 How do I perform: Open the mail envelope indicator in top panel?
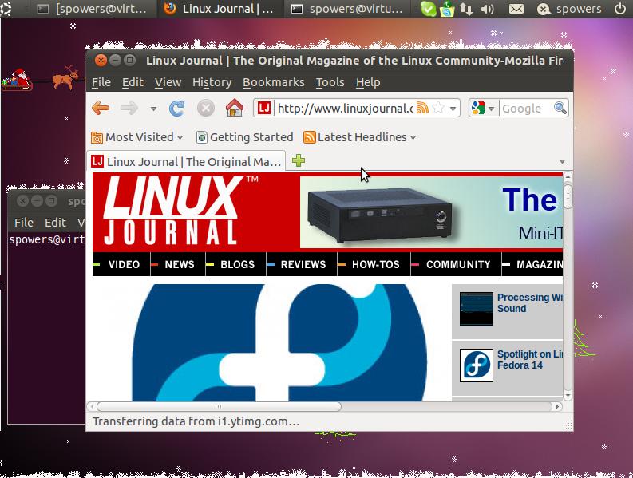click(x=516, y=10)
